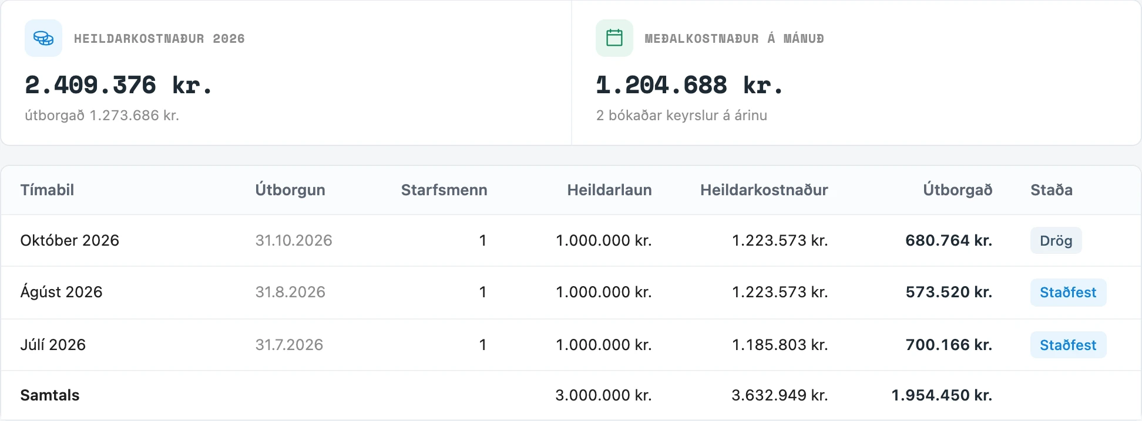Click the payout date 31.8.2026
Viewport: 1142px width, 421px height.
tap(290, 292)
